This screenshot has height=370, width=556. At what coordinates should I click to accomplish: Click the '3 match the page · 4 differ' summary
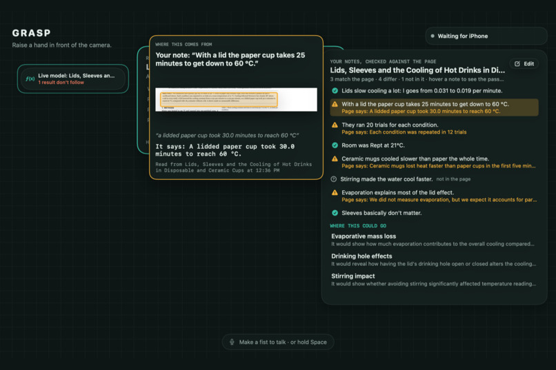[417, 79]
